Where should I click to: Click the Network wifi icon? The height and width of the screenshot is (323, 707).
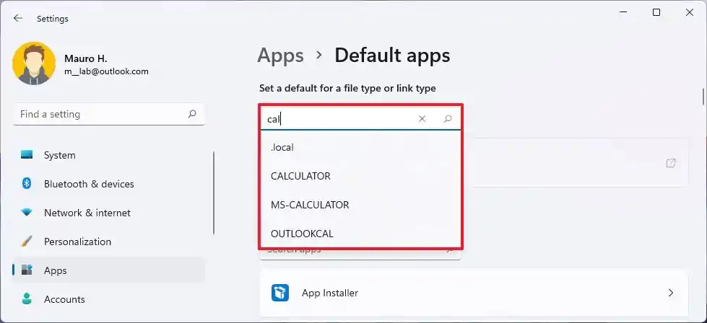coord(27,213)
